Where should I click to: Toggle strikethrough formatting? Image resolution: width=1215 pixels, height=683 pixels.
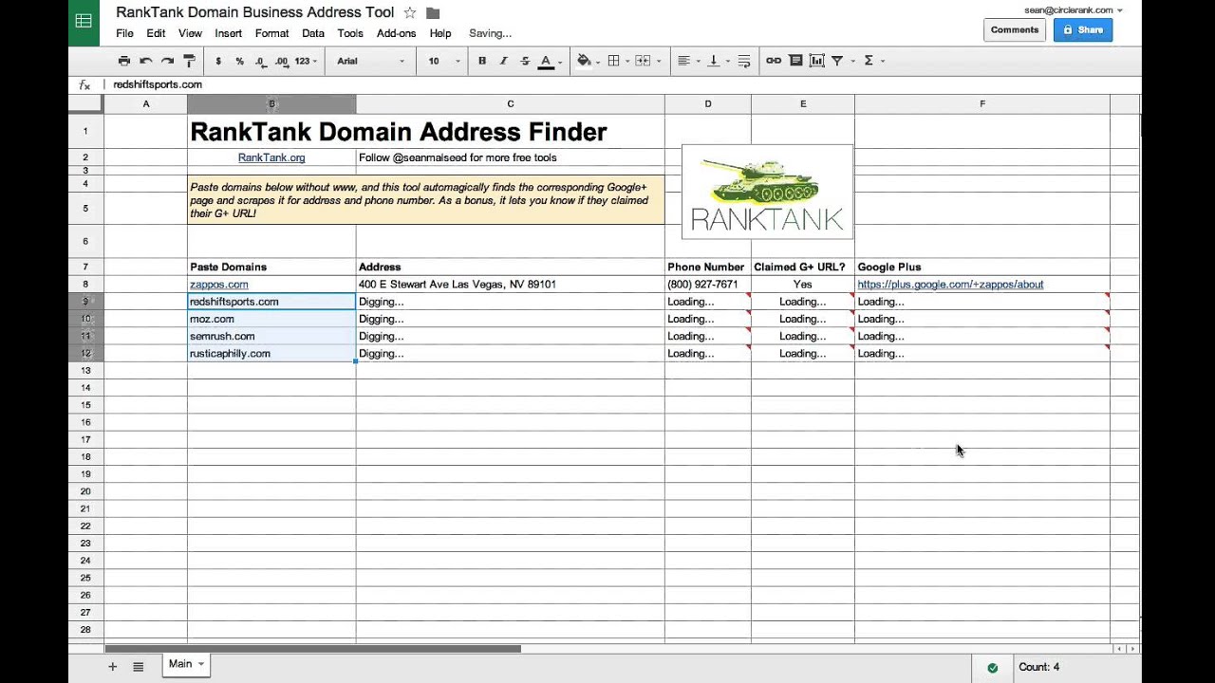pos(525,61)
